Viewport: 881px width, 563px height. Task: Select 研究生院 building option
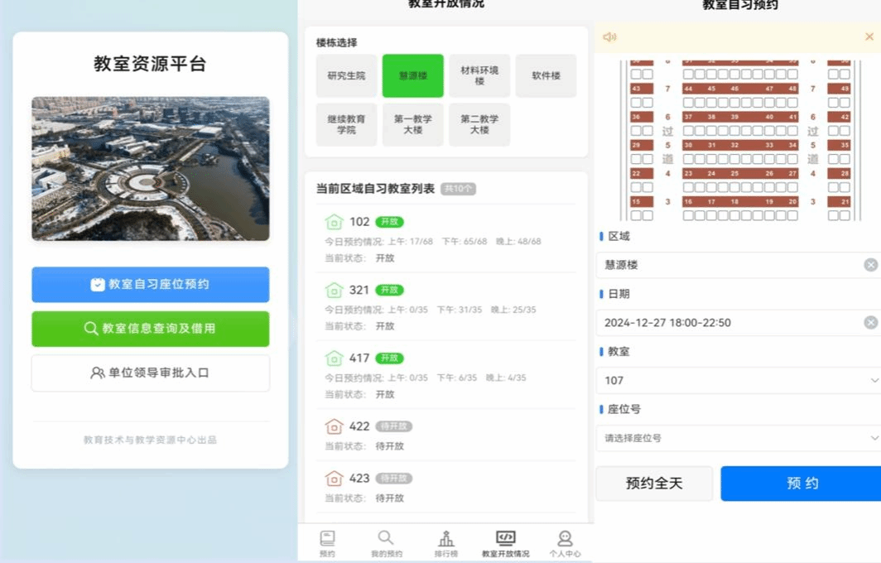[346, 76]
